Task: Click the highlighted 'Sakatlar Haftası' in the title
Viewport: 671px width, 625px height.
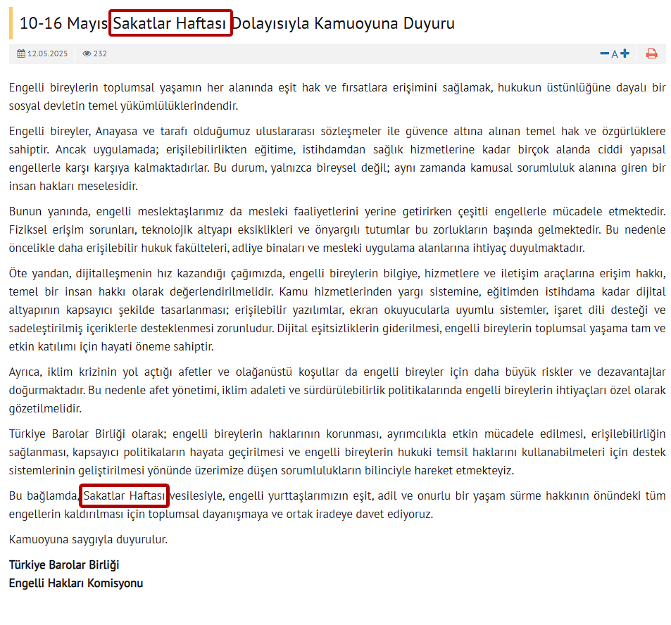Action: [170, 22]
